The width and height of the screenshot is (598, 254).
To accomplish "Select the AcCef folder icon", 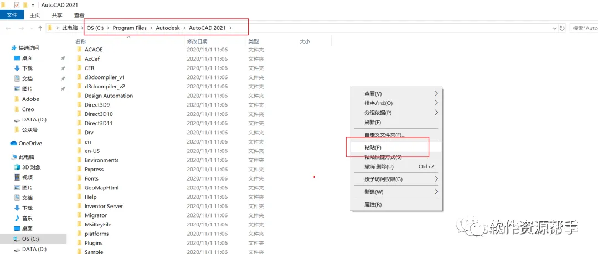I will [79, 59].
